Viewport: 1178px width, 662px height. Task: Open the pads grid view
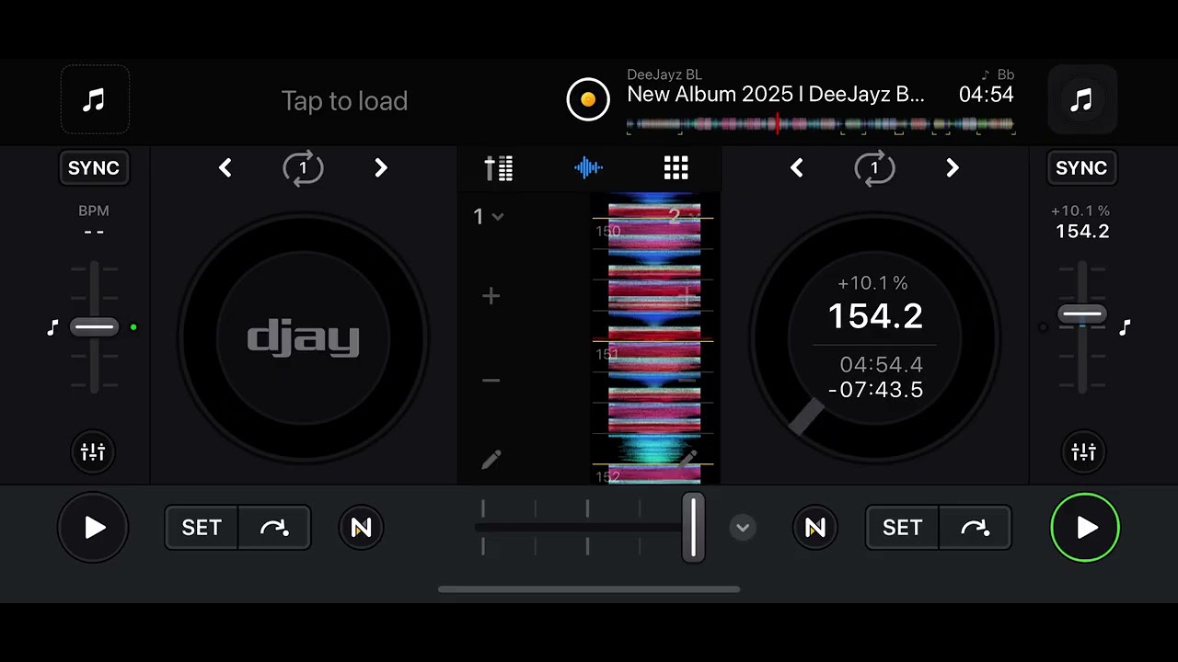(676, 168)
